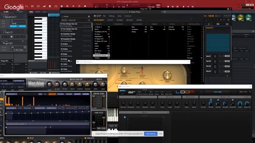
Task: Click the Morphine Sustain knob
Action: click(x=80, y=84)
